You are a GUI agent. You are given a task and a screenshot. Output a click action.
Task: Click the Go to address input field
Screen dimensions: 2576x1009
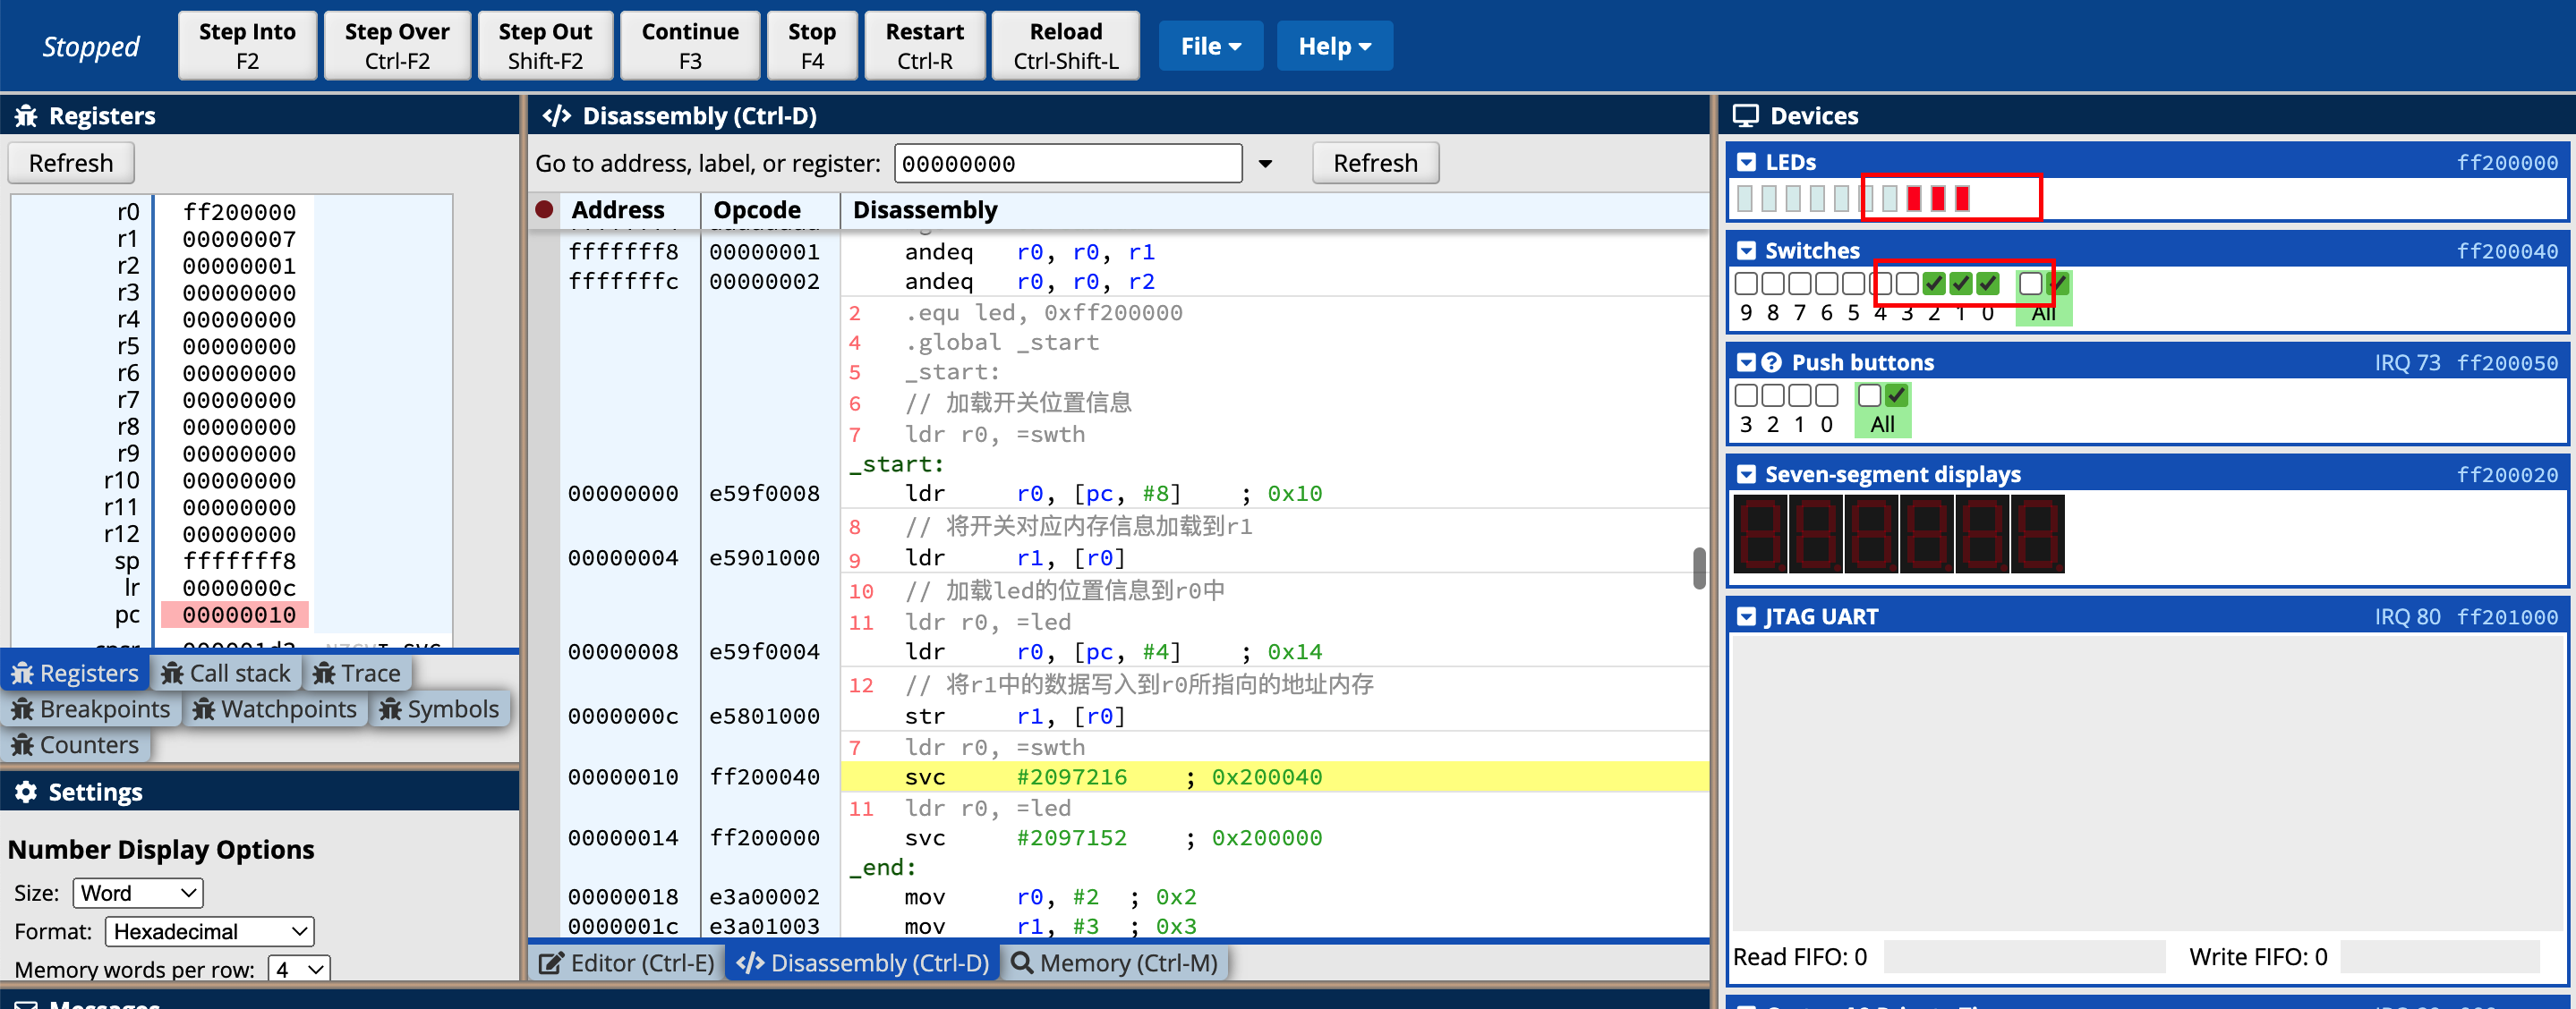pos(1067,164)
